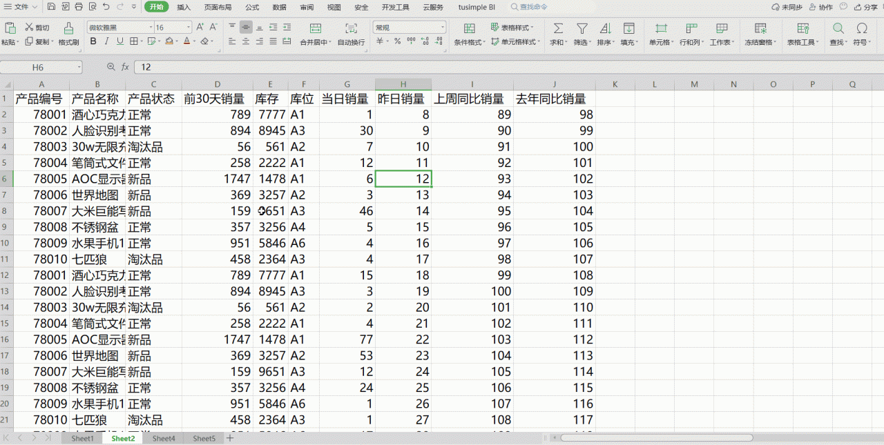Screen dimensions: 884x445
Task: Increase font size with the larger A icon
Action: click(200, 28)
